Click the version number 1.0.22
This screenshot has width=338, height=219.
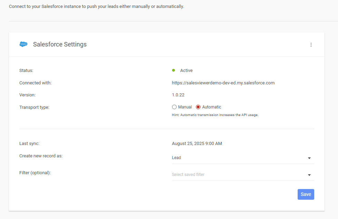(178, 95)
